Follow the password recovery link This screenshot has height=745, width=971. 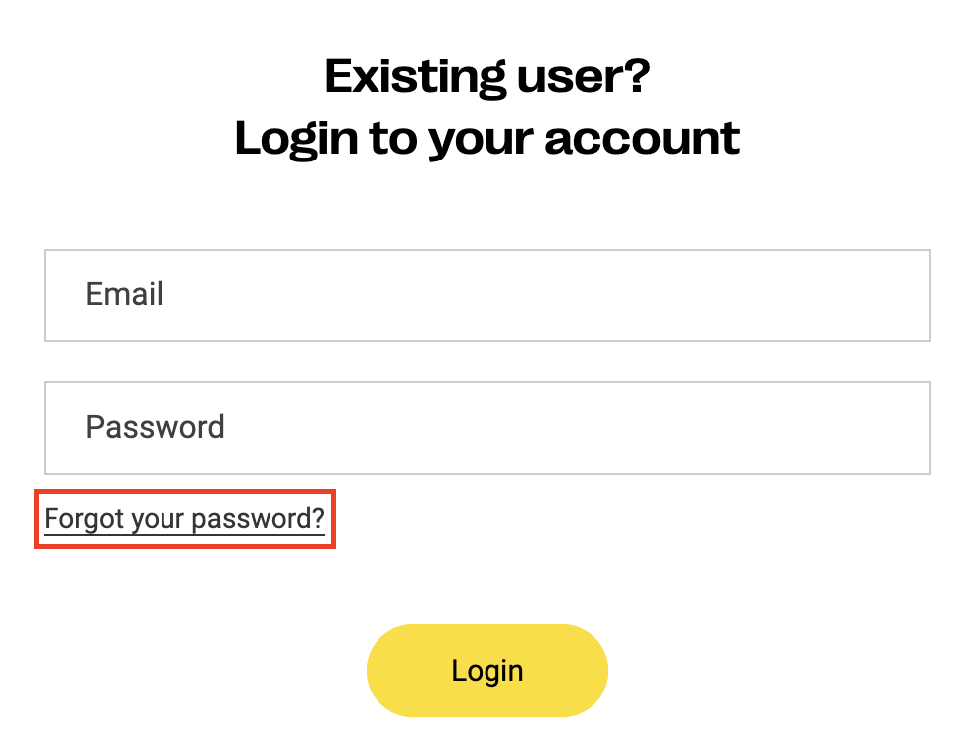point(185,519)
